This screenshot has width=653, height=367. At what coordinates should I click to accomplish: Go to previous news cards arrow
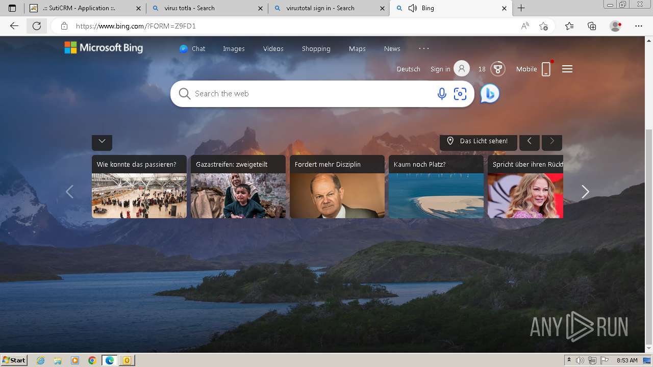[70, 192]
